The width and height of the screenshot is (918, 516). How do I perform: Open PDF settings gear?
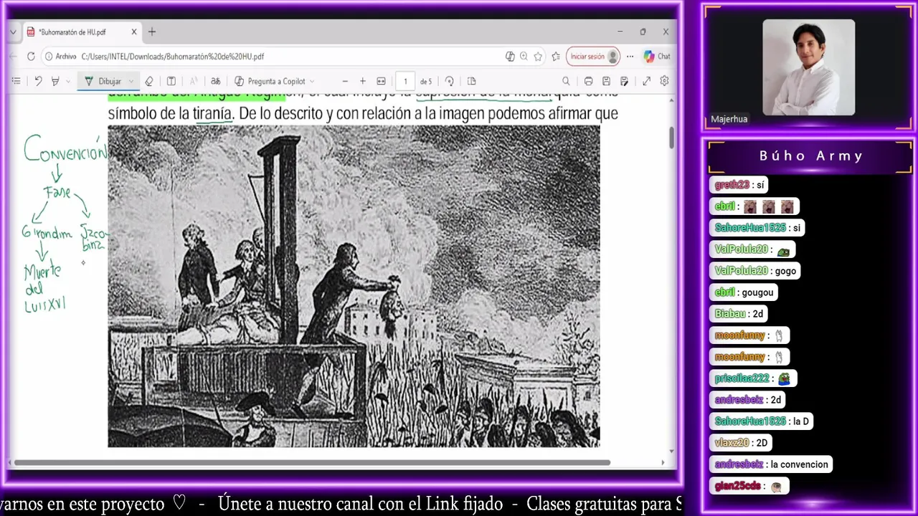(664, 81)
